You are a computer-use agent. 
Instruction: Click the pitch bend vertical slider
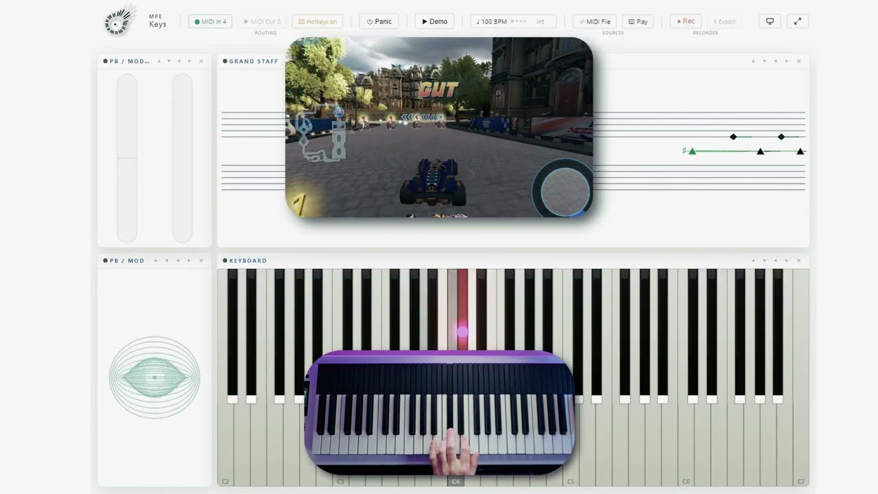coord(127,158)
